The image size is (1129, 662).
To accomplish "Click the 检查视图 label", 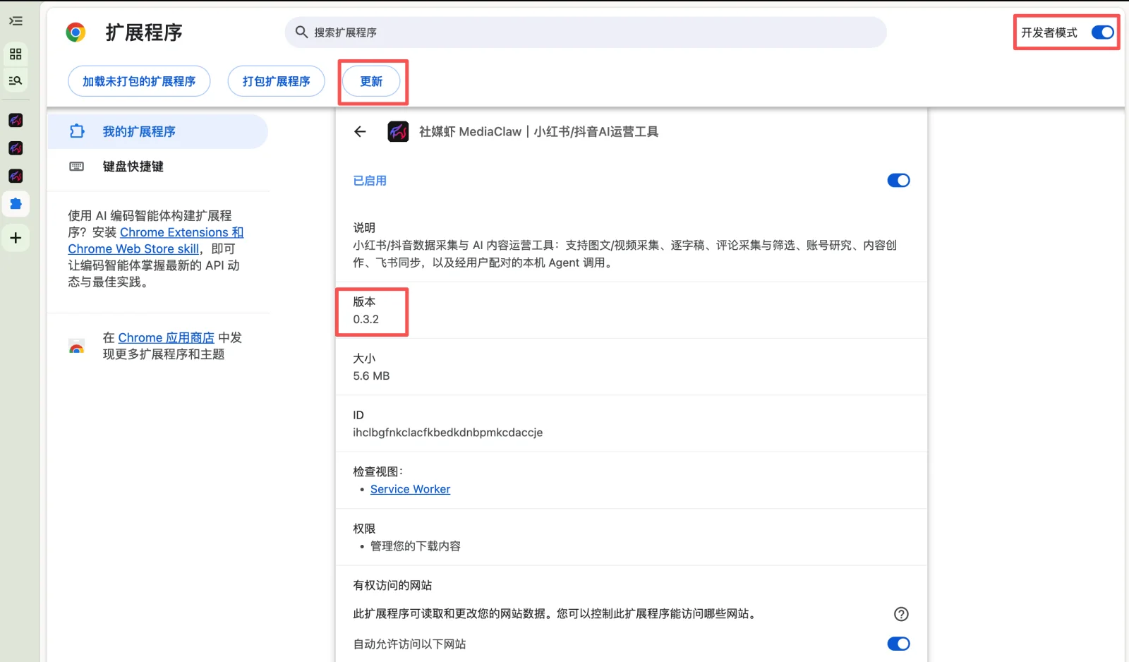I will click(378, 471).
